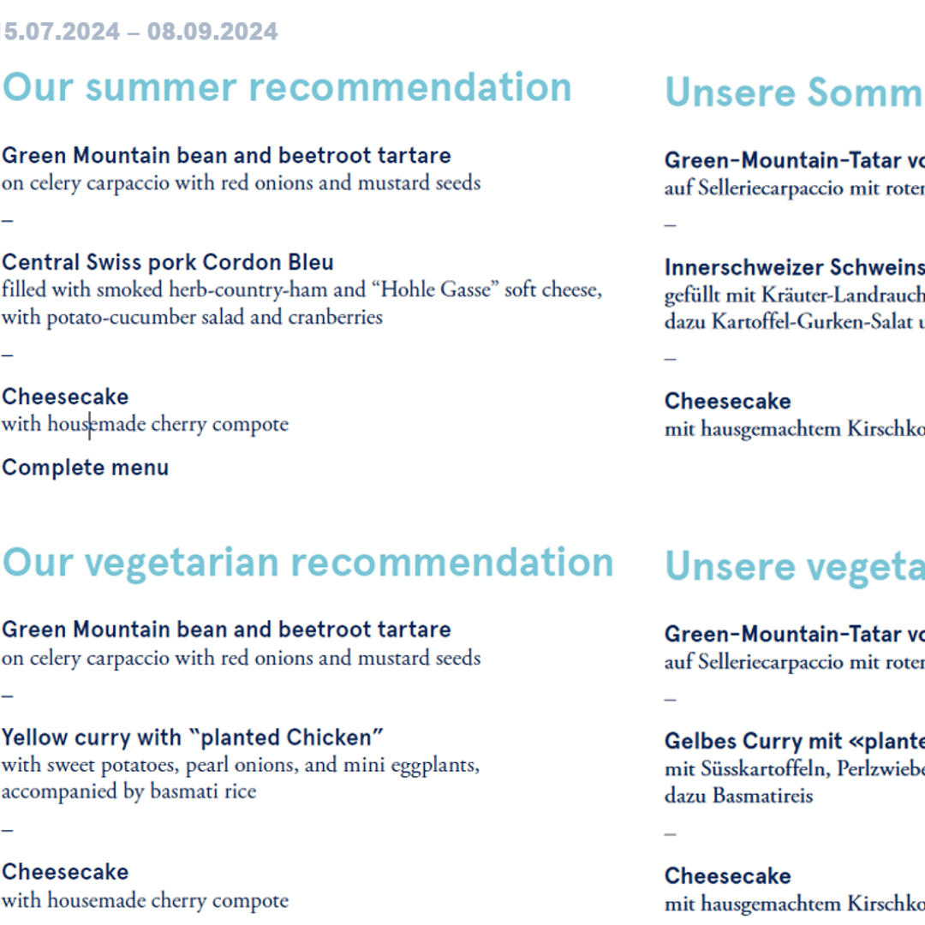Image resolution: width=925 pixels, height=925 pixels.
Task: Click 'with housemade cherry compote' in the summer menu
Action: point(145,424)
